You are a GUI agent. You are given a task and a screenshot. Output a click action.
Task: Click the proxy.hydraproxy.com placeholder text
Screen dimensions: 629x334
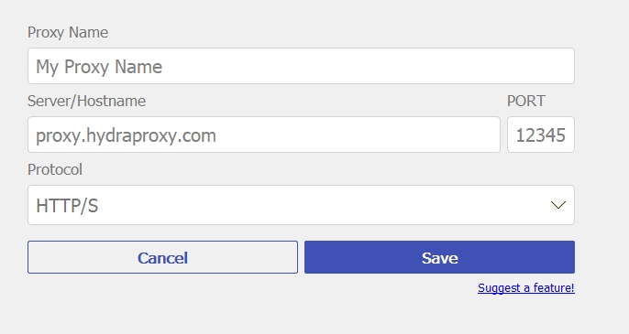(126, 135)
